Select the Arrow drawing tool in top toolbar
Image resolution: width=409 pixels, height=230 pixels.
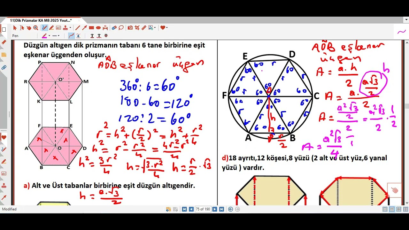pyautogui.click(x=84, y=28)
